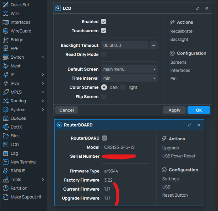This screenshot has width=218, height=211.
Task: Select the Switch icon
Action: coord(5,57)
